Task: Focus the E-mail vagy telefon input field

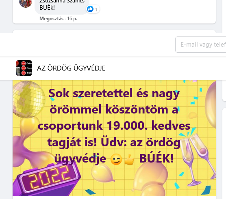Action: pos(201,45)
